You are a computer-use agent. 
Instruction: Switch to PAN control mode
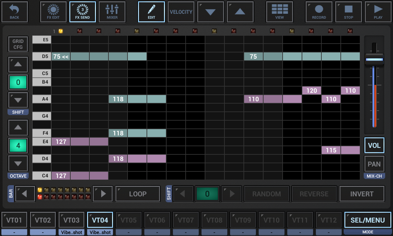[x=374, y=164]
